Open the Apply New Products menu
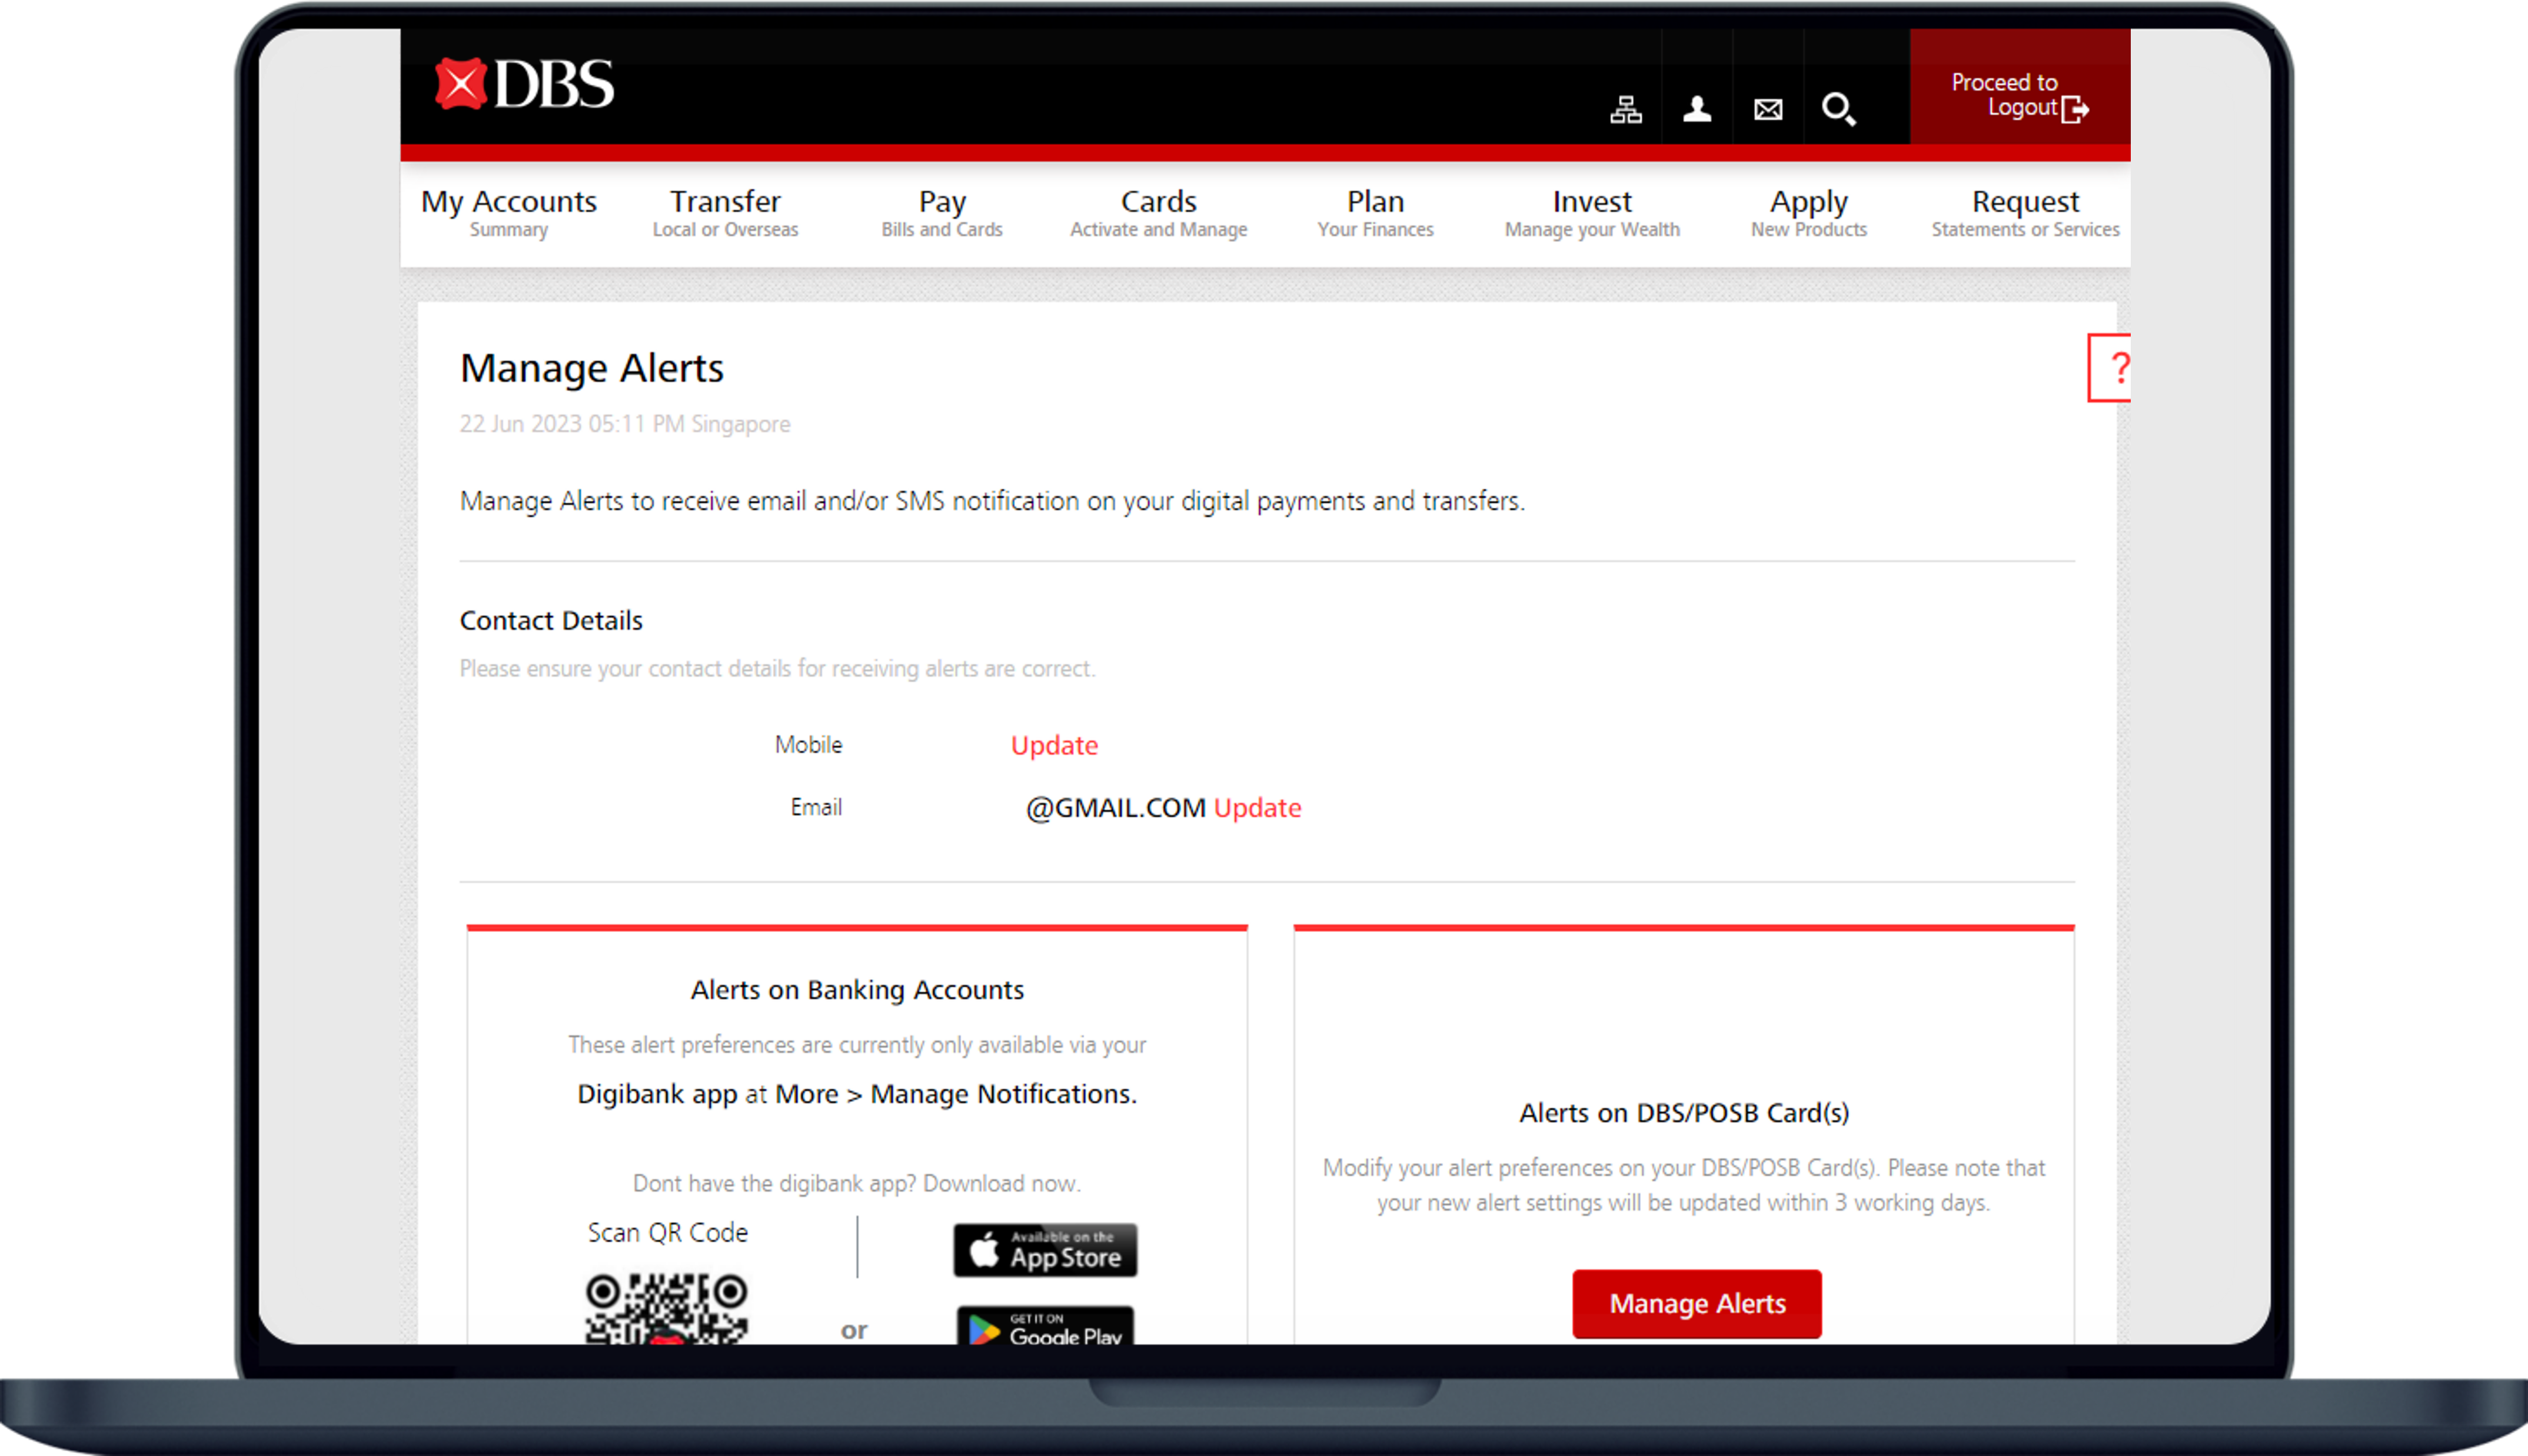The width and height of the screenshot is (2528, 1456). 1808,213
